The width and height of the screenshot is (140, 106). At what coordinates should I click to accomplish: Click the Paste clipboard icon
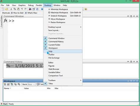pos(18,9)
